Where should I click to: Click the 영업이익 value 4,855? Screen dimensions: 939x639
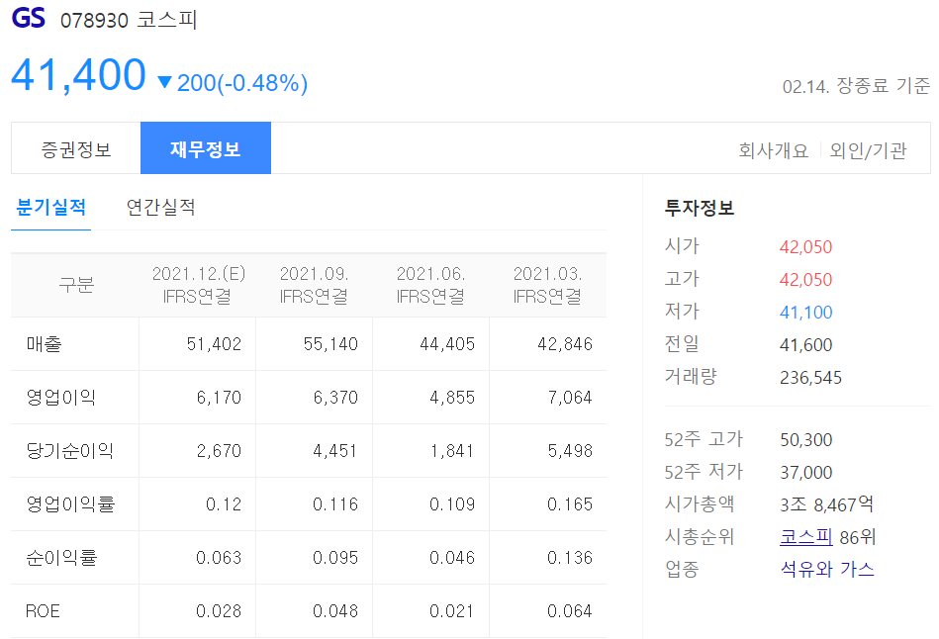452,397
